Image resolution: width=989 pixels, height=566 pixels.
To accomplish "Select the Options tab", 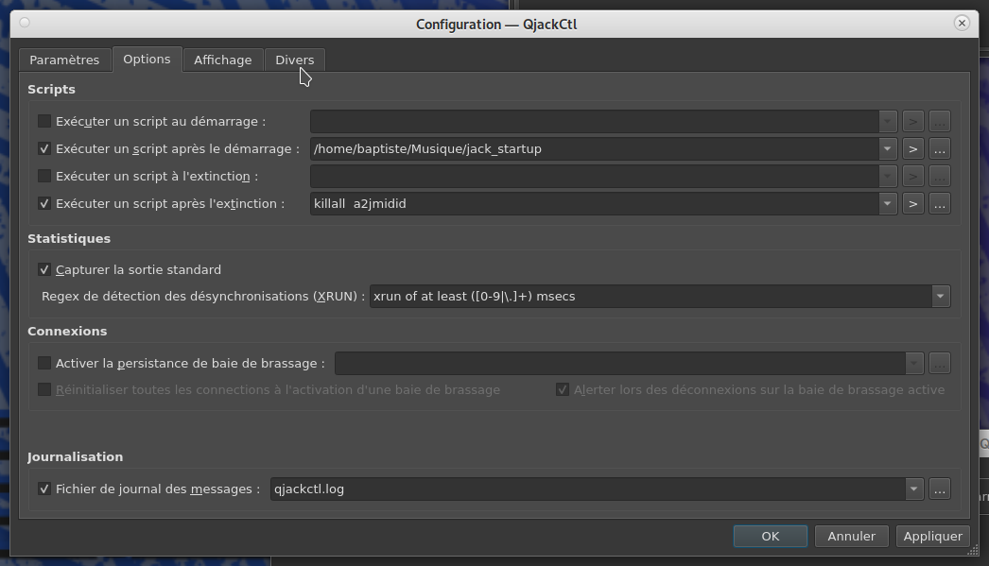I will tap(147, 60).
